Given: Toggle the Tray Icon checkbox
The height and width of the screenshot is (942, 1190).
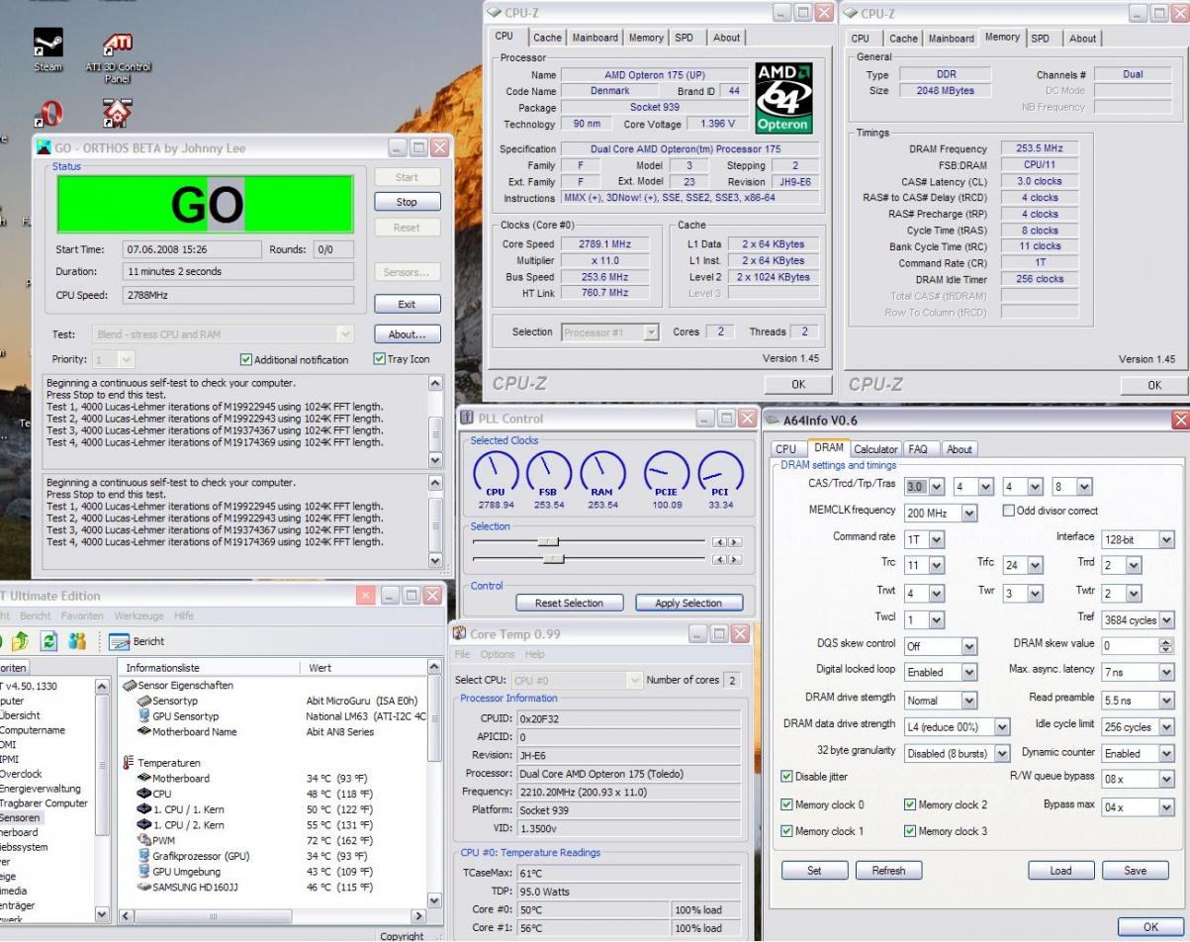Looking at the screenshot, I should point(380,358).
